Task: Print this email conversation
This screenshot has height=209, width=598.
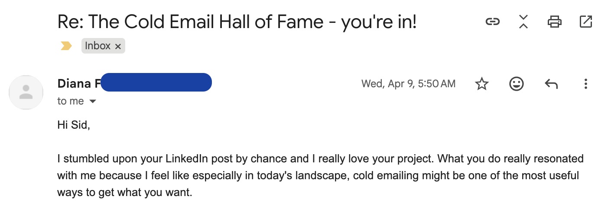Action: click(x=555, y=21)
